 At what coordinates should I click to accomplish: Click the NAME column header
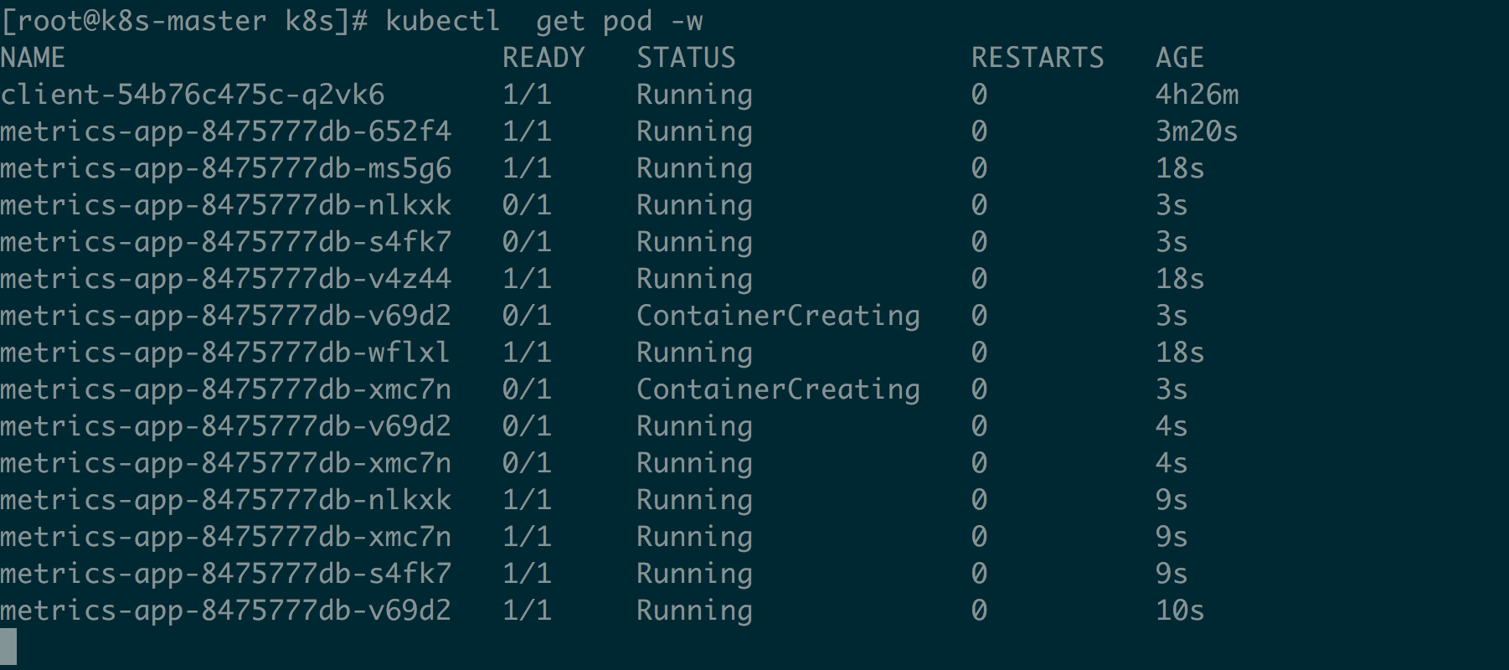tap(33, 58)
